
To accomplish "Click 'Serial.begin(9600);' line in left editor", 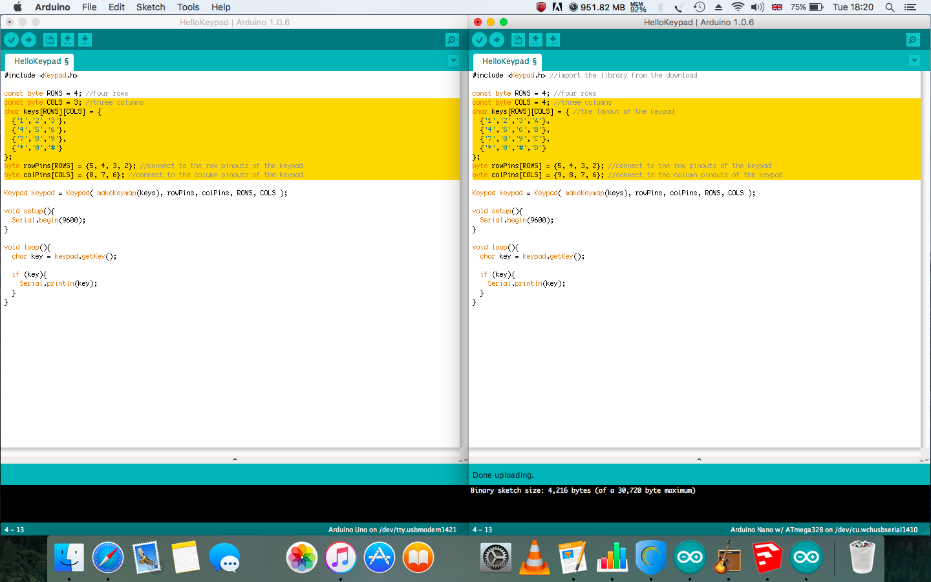I will [x=48, y=220].
